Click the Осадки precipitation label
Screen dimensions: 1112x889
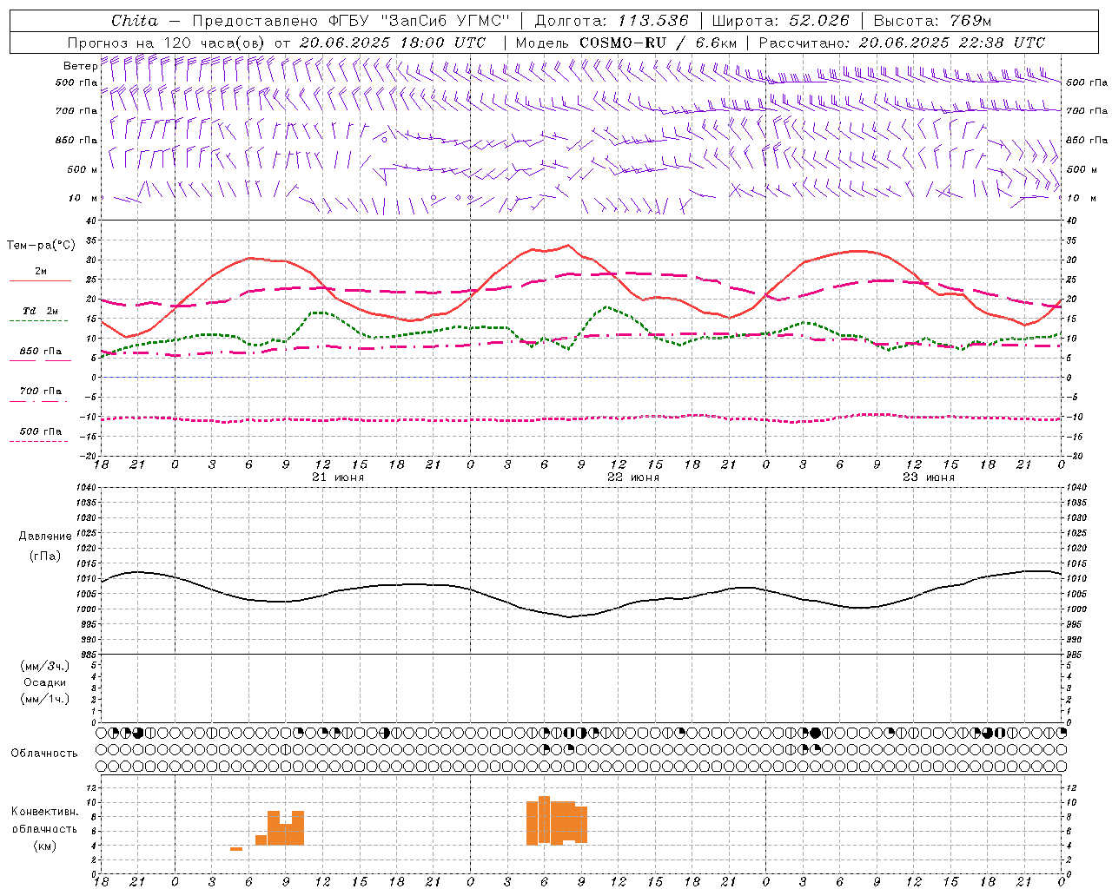coord(45,682)
